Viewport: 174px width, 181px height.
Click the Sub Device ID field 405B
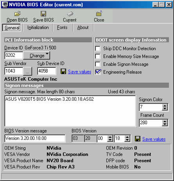47,71
